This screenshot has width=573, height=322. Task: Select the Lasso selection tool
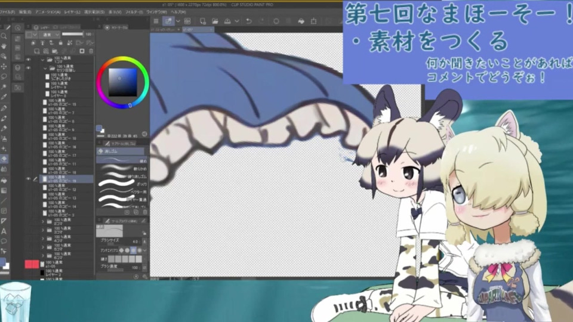click(4, 77)
